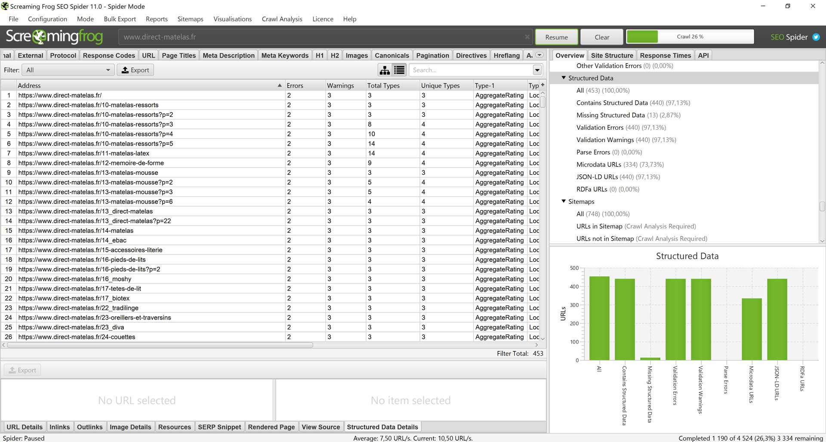Open the tab overflow dropdown arrow
The height and width of the screenshot is (442, 826).
(539, 55)
